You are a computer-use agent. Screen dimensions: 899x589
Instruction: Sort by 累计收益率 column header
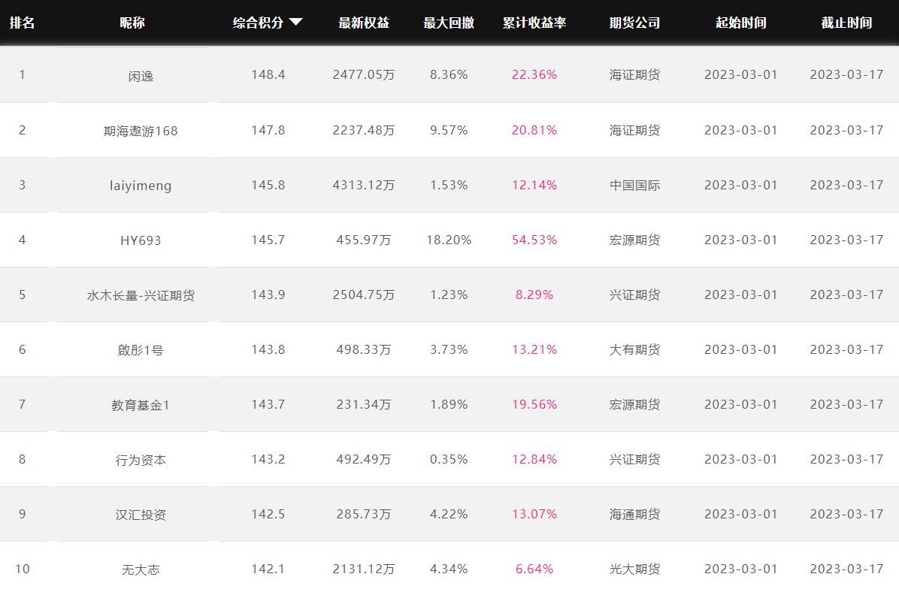pyautogui.click(x=534, y=23)
